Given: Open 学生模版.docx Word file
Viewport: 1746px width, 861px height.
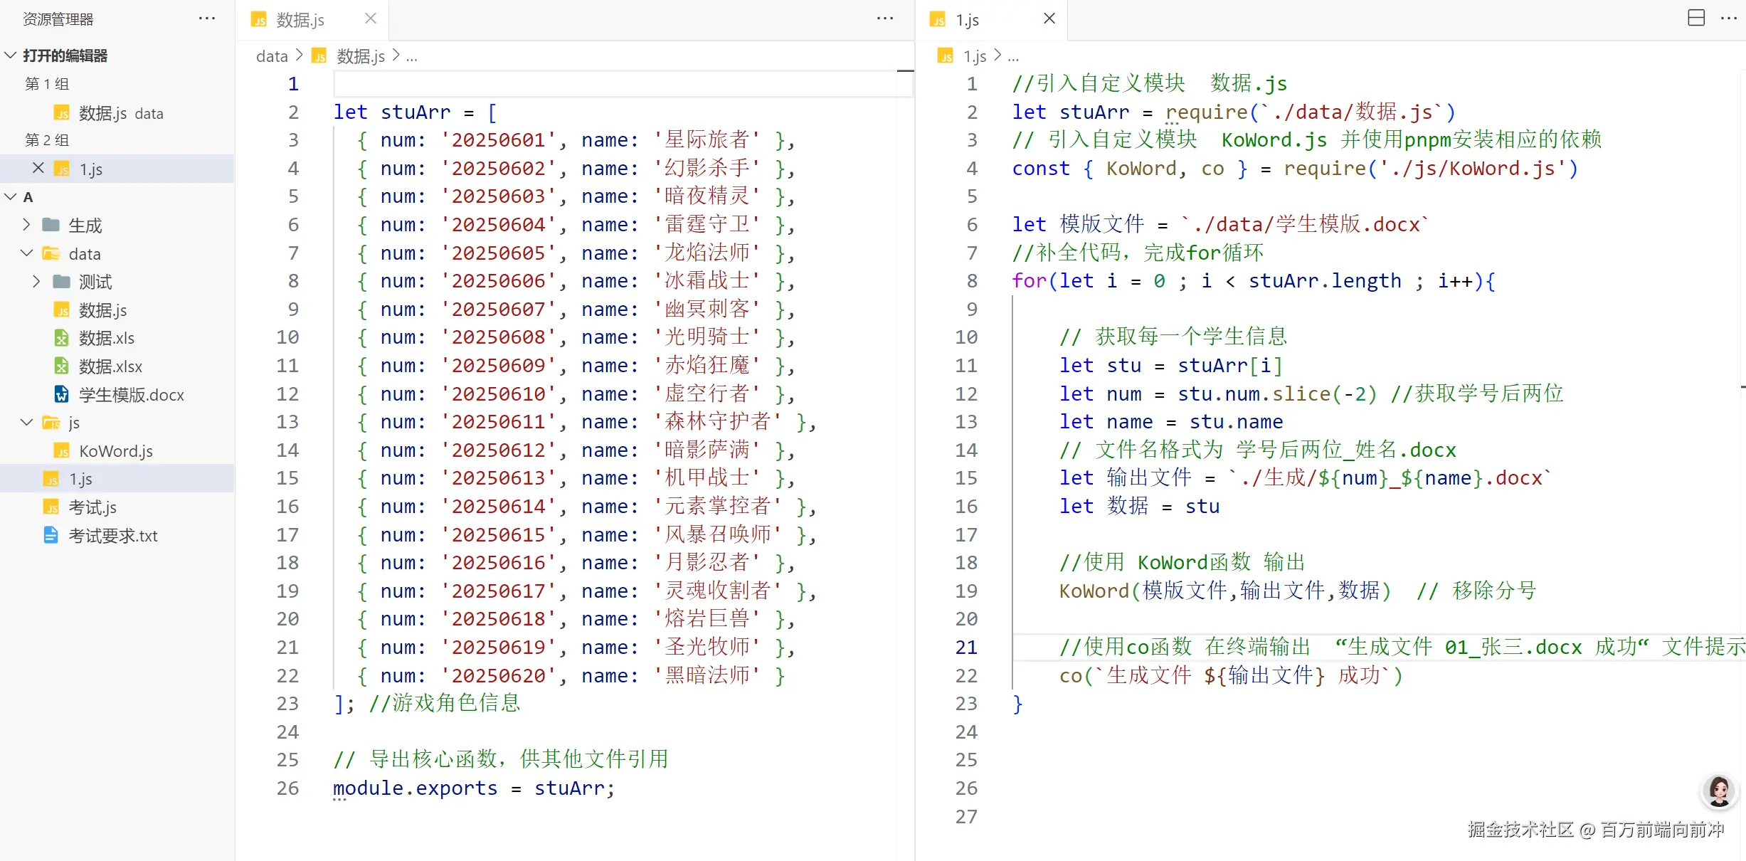Looking at the screenshot, I should click(131, 395).
